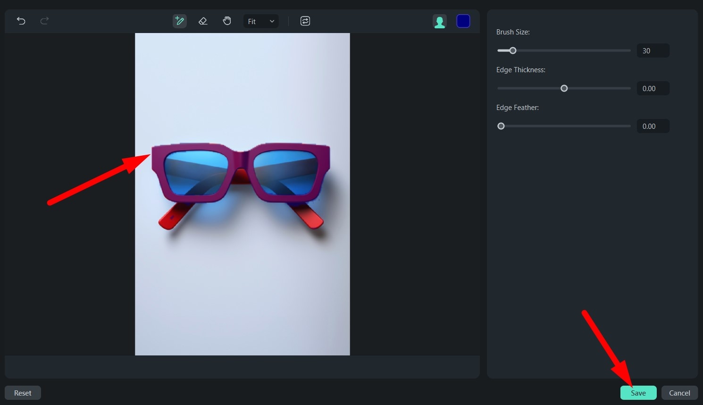Image resolution: width=703 pixels, height=405 pixels.
Task: Click the Edge Thickness value field
Action: [653, 88]
